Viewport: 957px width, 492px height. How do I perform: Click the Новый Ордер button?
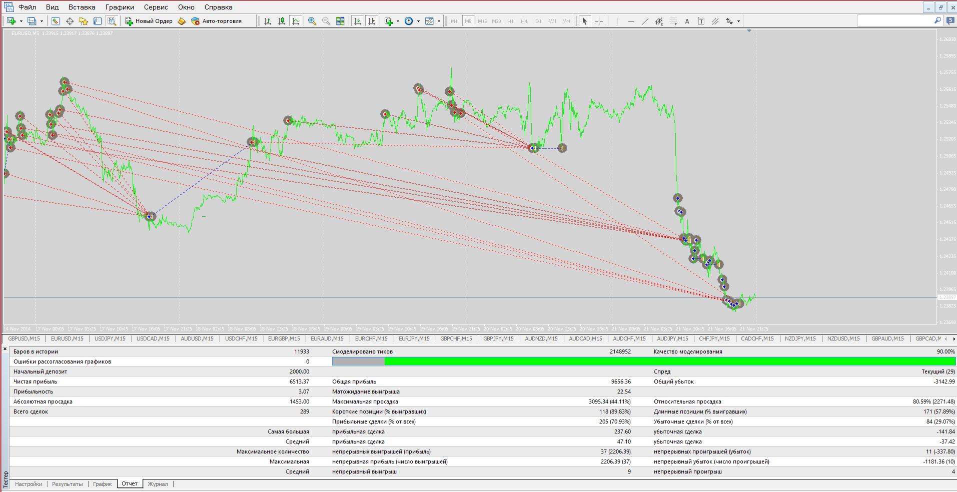[149, 21]
